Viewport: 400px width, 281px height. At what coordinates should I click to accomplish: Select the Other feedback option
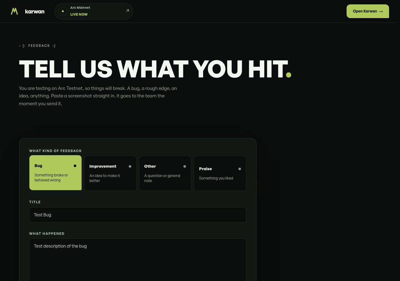165,173
